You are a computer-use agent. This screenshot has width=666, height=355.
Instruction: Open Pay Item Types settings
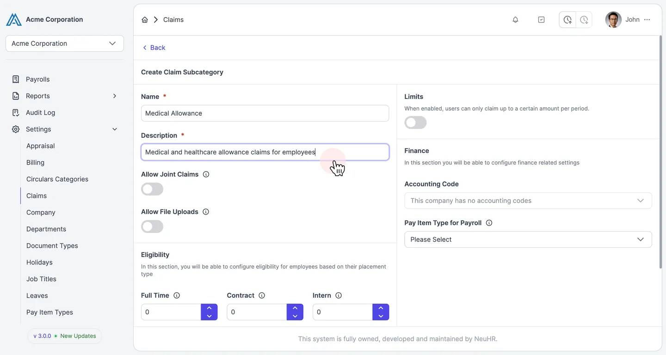(x=49, y=312)
